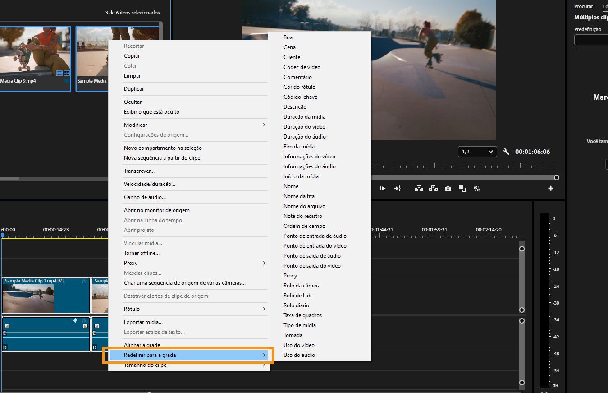Screen dimensions: 608x393
Task: Open the Predefinição dropdown field
Action: (590, 40)
